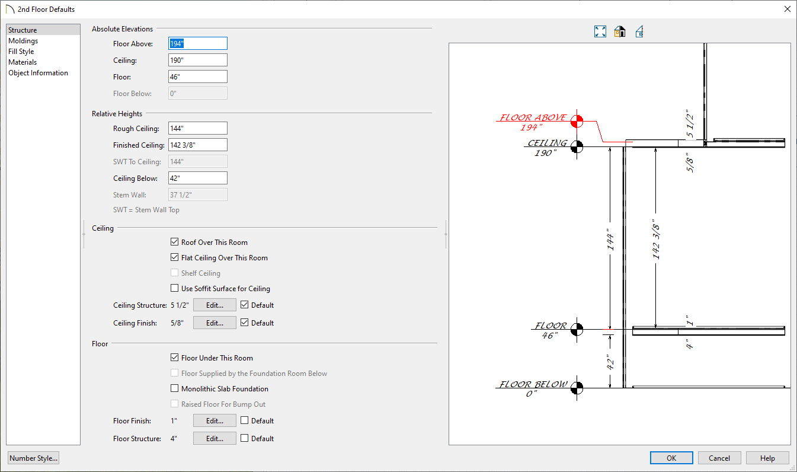Click the cross-section view icon above preview
The height and width of the screenshot is (472, 797).
coord(639,31)
